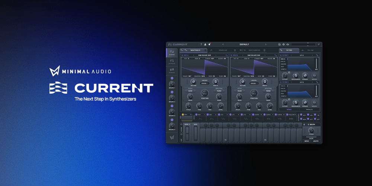Switch to the Filters tab
Viewport: 372px width, 186px height.
pos(289,50)
